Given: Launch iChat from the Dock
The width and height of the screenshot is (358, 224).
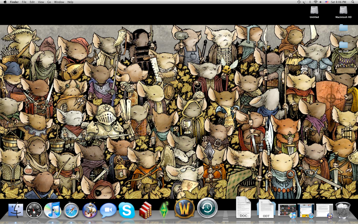Looking at the screenshot, I should click(x=108, y=210).
